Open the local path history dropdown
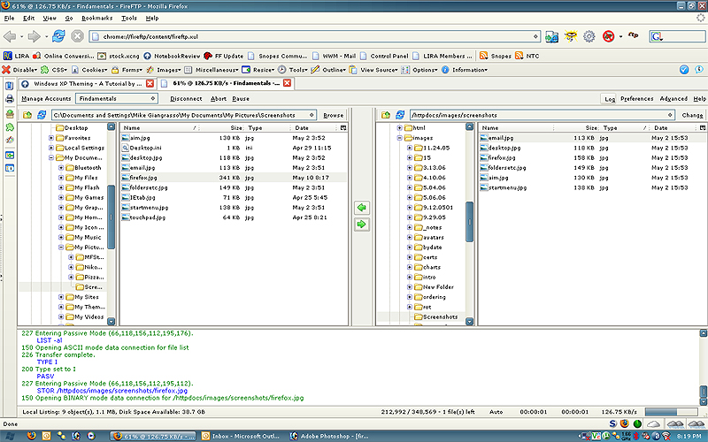 (312, 115)
